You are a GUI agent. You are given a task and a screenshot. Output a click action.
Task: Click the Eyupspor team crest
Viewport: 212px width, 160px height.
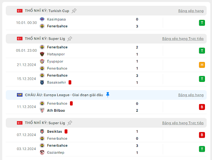[42, 61]
